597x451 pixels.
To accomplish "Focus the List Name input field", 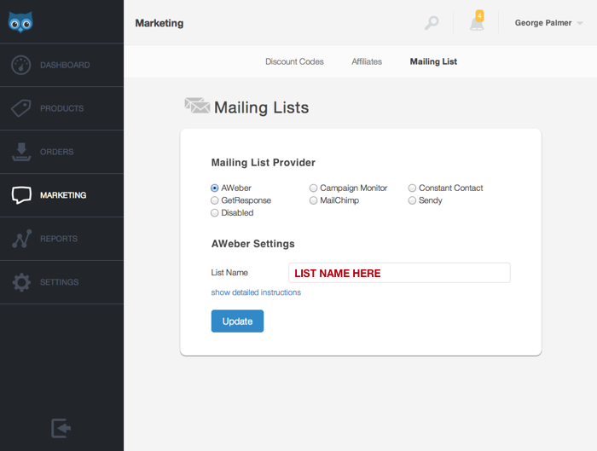I will (399, 273).
